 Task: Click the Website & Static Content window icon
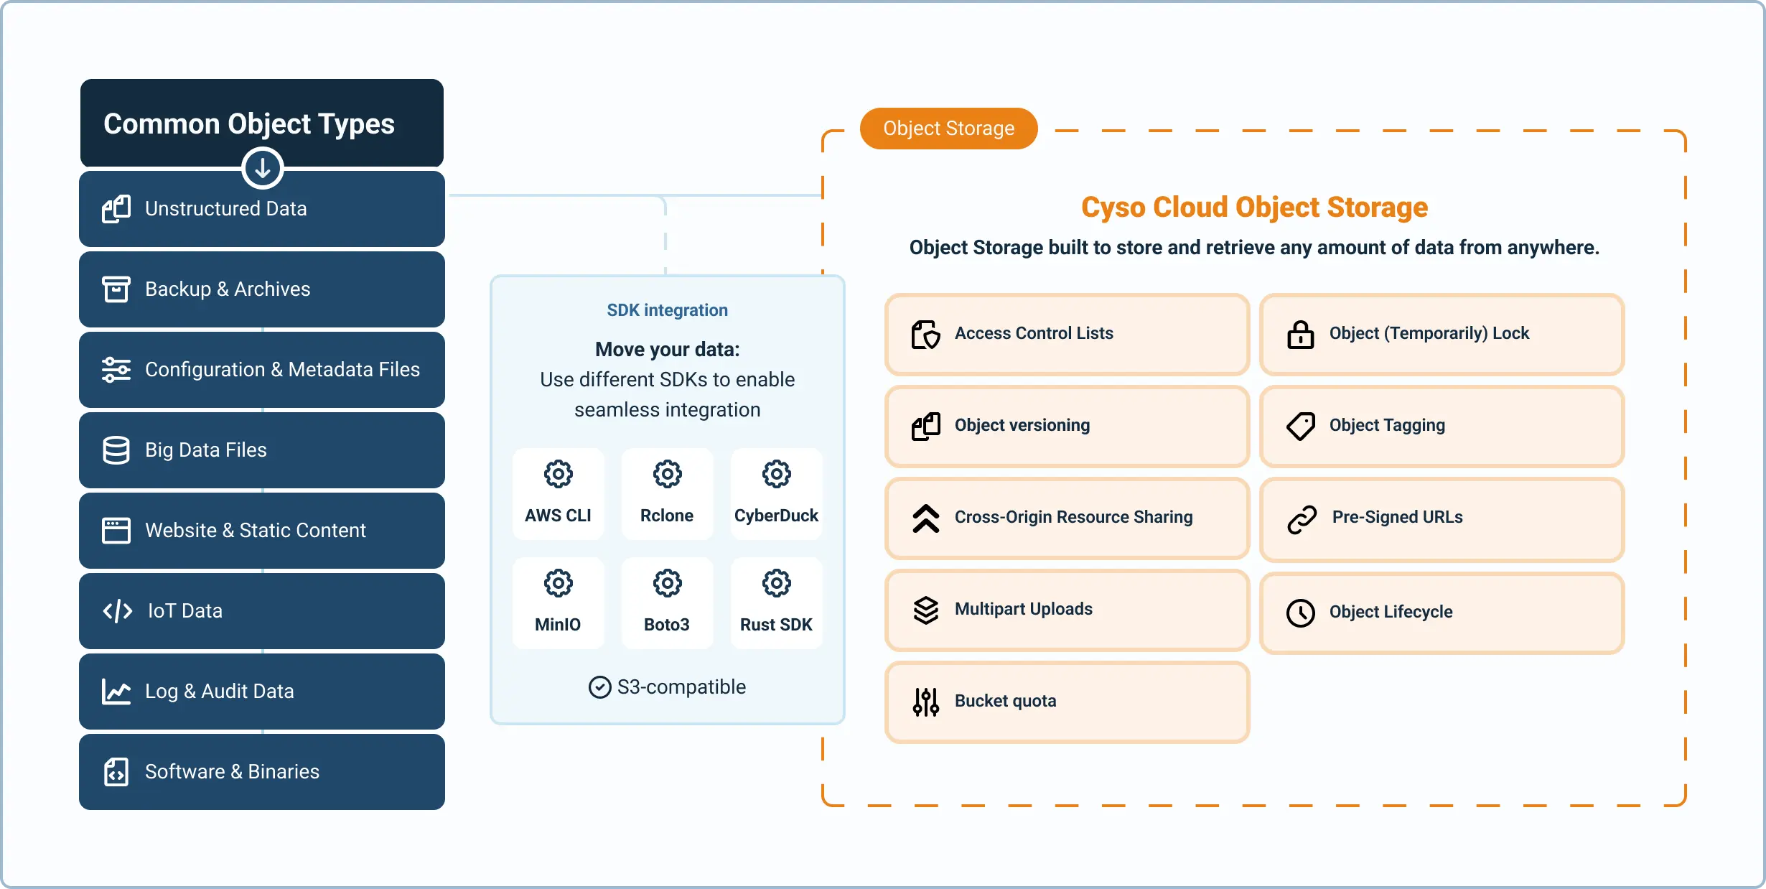(x=116, y=531)
